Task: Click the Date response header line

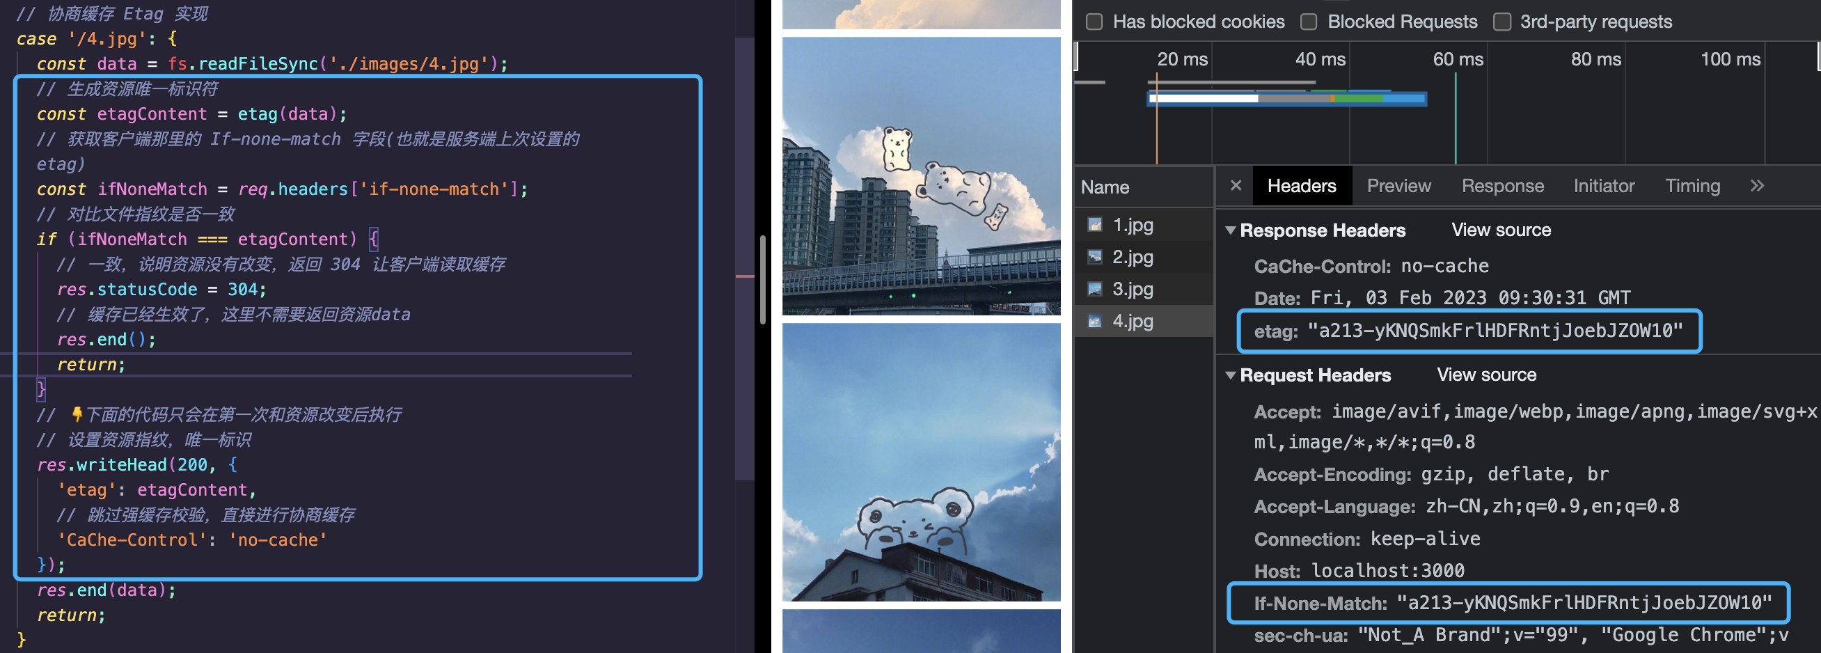Action: (x=1442, y=298)
